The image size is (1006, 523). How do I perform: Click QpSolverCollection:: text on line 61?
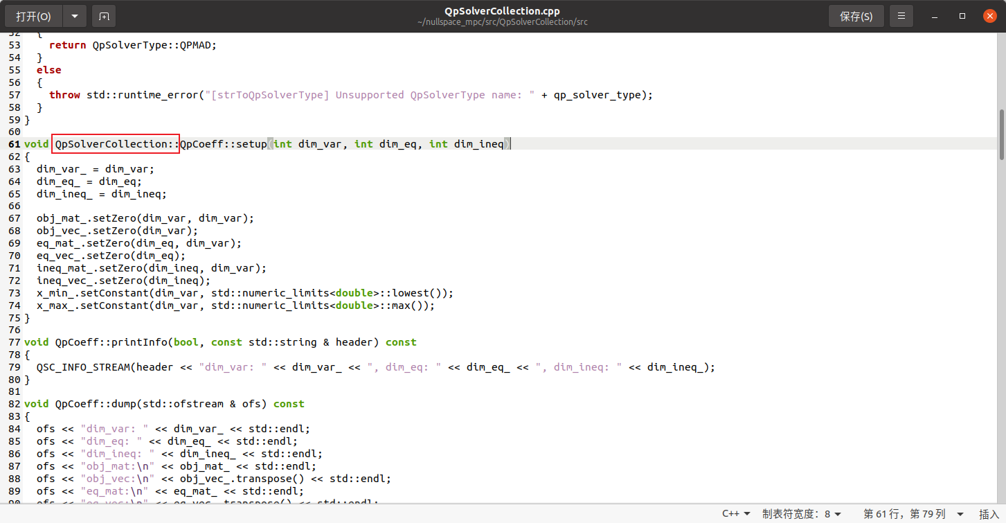(118, 144)
